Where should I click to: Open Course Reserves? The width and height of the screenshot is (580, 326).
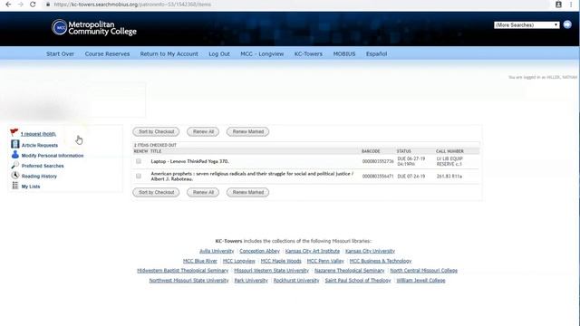point(107,53)
